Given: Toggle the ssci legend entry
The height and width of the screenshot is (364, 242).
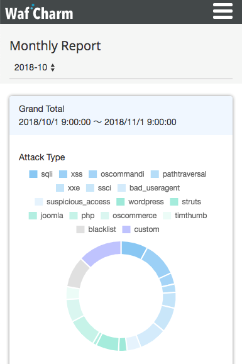Looking at the screenshot, I should (x=99, y=188).
